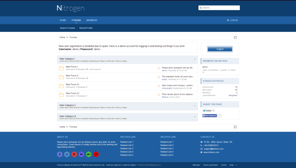Expand the Main Category II section
The height and width of the screenshot is (168, 296).
click(195, 106)
